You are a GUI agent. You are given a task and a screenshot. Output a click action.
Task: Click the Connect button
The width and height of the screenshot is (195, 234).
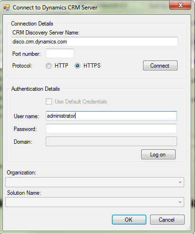(160, 65)
